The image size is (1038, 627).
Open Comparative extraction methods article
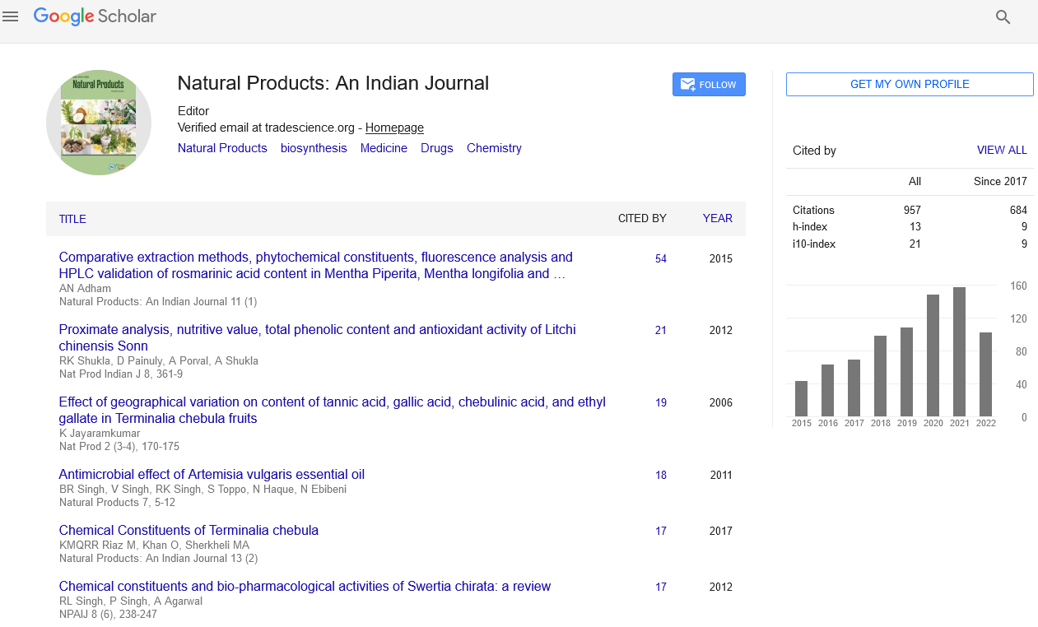[316, 266]
